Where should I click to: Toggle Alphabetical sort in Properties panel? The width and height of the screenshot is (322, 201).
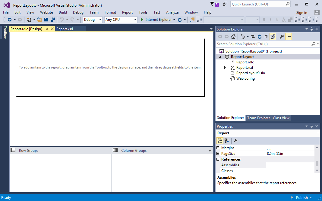[x=226, y=141]
